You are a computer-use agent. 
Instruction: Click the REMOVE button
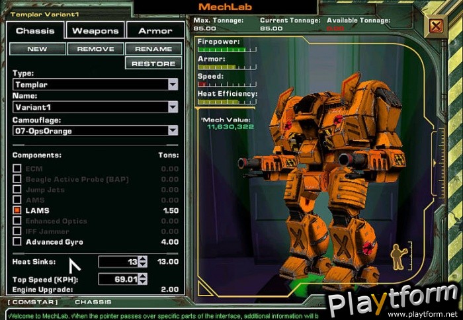pos(95,49)
